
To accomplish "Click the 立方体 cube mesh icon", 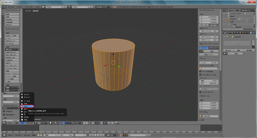I will [x=22, y=117].
